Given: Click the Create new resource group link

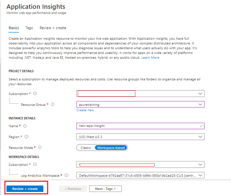Looking at the screenshot, I should click(85, 110).
